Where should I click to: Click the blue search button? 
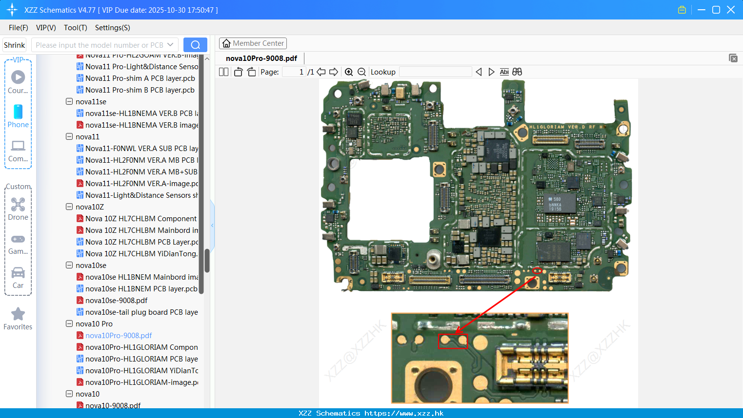tap(195, 45)
